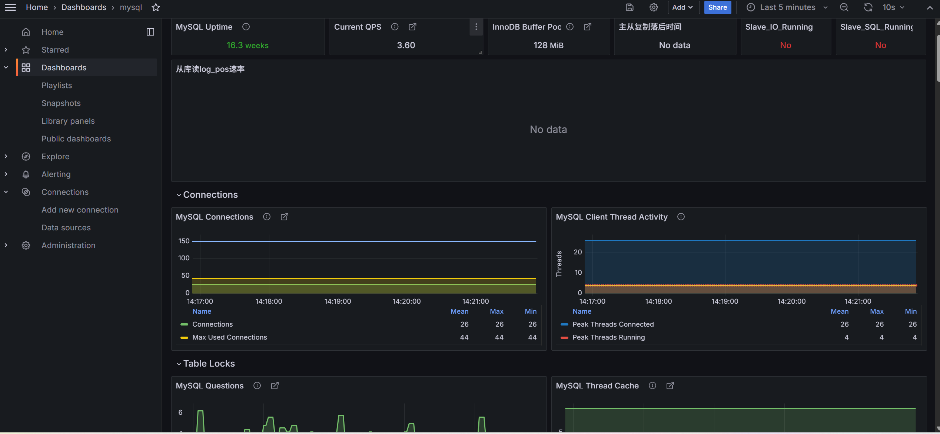Toggle the main hamburger menu

(10, 7)
